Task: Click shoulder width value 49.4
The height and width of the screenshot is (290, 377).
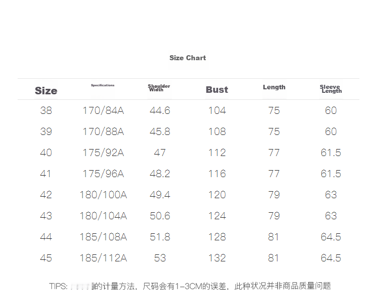Action: click(x=160, y=195)
